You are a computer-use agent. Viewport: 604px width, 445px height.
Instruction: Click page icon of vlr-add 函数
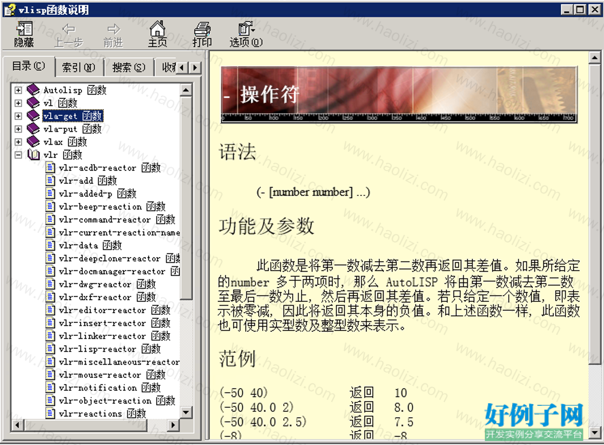point(50,180)
